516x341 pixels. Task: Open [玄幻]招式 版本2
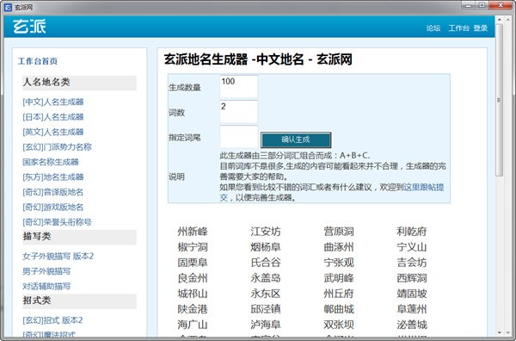pos(52,320)
